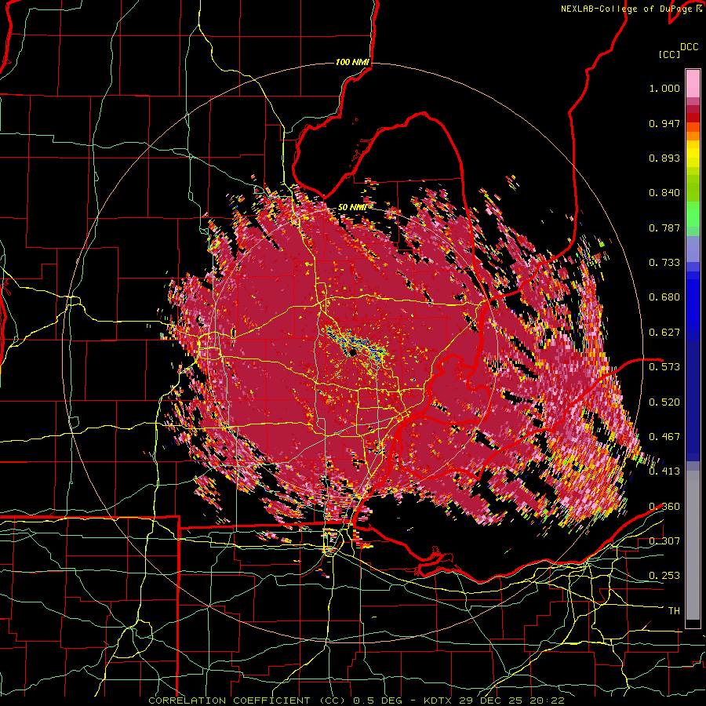The width and height of the screenshot is (706, 706).
Task: Click the 0.680 scale value
Action: tap(664, 297)
